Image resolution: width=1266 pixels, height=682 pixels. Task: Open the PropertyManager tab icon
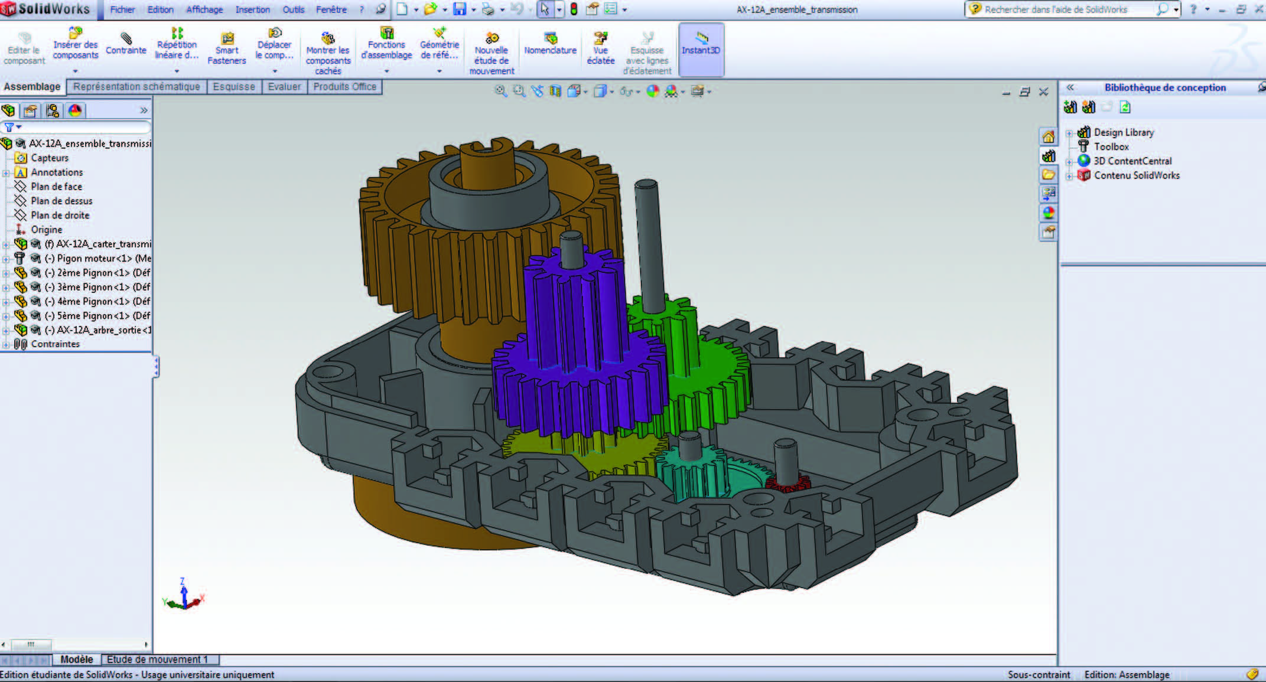[30, 110]
